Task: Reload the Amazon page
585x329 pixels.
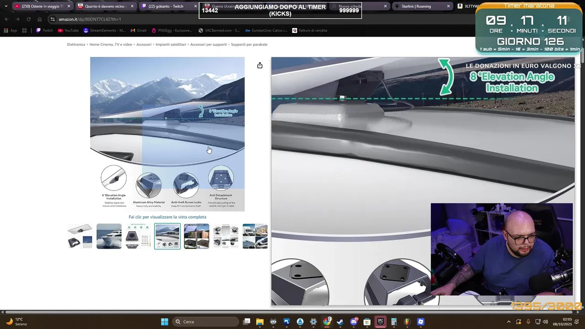Action: pos(28,19)
